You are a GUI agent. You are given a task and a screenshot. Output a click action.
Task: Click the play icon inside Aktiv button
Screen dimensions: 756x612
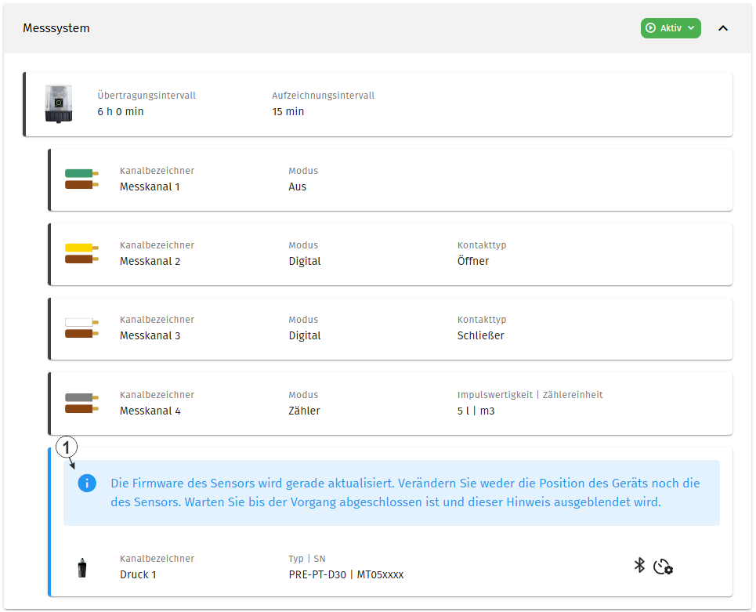pos(650,28)
